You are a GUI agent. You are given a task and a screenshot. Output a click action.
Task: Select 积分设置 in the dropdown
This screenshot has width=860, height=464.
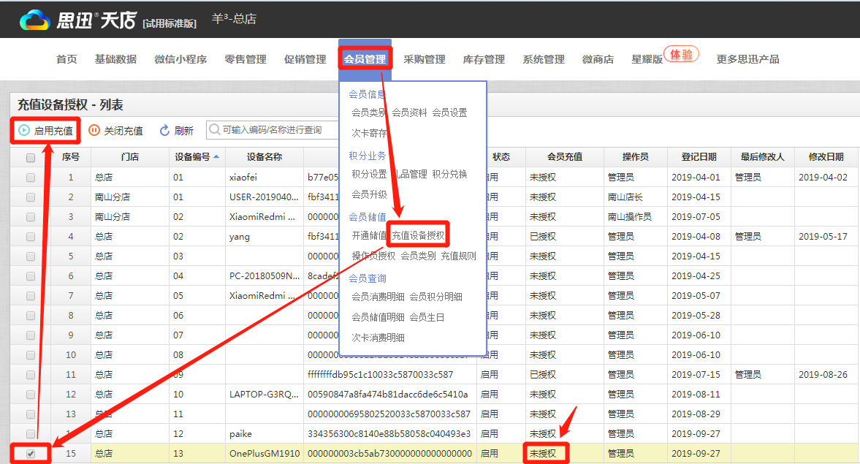(369, 174)
